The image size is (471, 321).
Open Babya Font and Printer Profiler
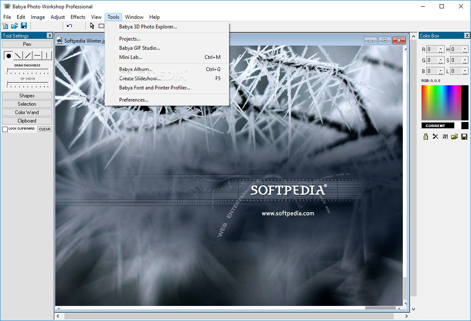tap(167, 88)
